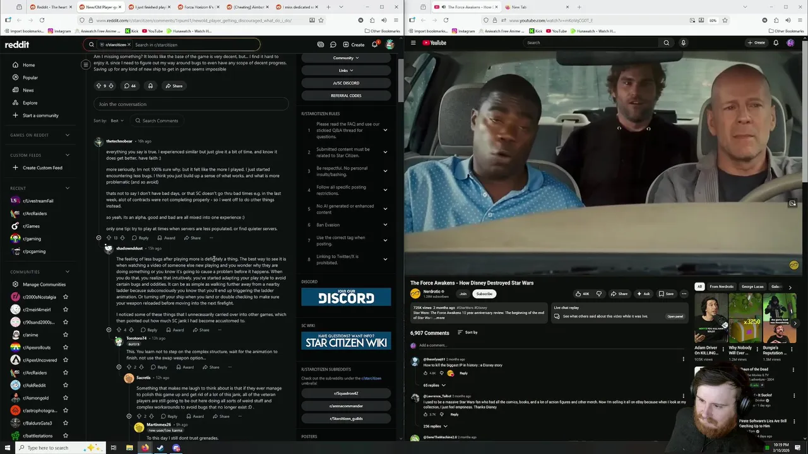Viewport: 808px width, 454px height.
Task: Click REFERRAL CODES button
Action: (x=346, y=95)
